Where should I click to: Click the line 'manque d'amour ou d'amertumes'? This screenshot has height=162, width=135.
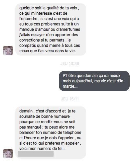(50, 29)
